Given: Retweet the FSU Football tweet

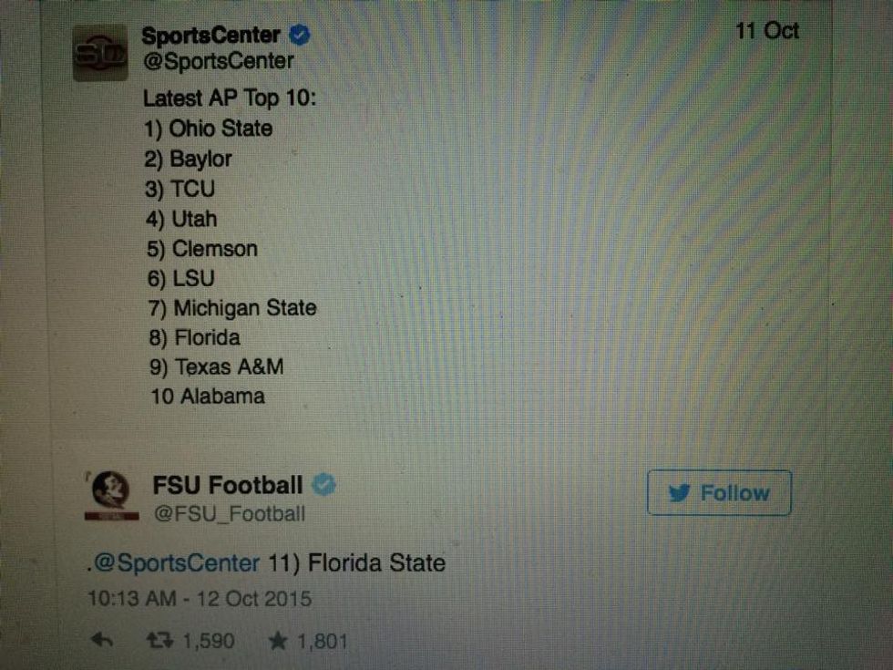Looking at the screenshot, I should [159, 641].
